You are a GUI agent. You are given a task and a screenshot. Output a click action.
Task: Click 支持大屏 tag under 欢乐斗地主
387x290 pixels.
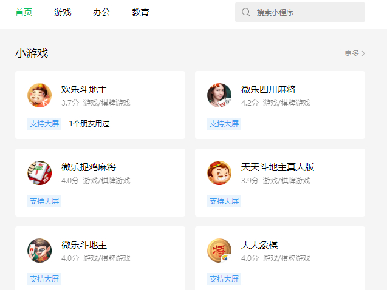pos(44,123)
